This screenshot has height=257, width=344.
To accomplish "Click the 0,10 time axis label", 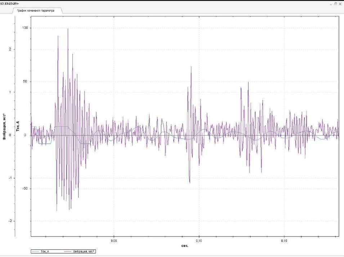I will point(199,241).
